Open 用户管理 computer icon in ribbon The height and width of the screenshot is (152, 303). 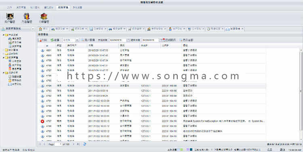pyautogui.click(x=10, y=16)
